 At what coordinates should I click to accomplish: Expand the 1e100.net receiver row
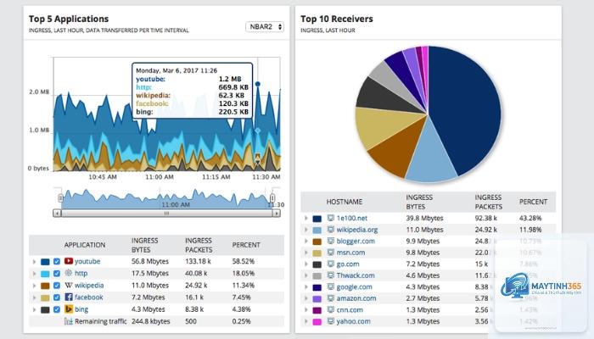306,219
